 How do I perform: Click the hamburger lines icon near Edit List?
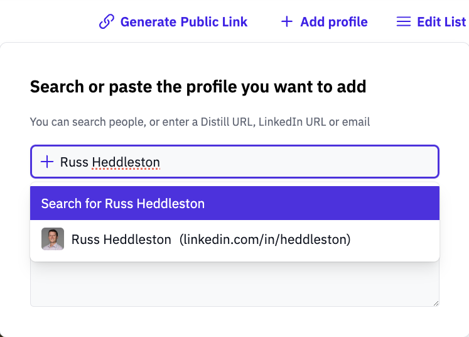pyautogui.click(x=404, y=21)
